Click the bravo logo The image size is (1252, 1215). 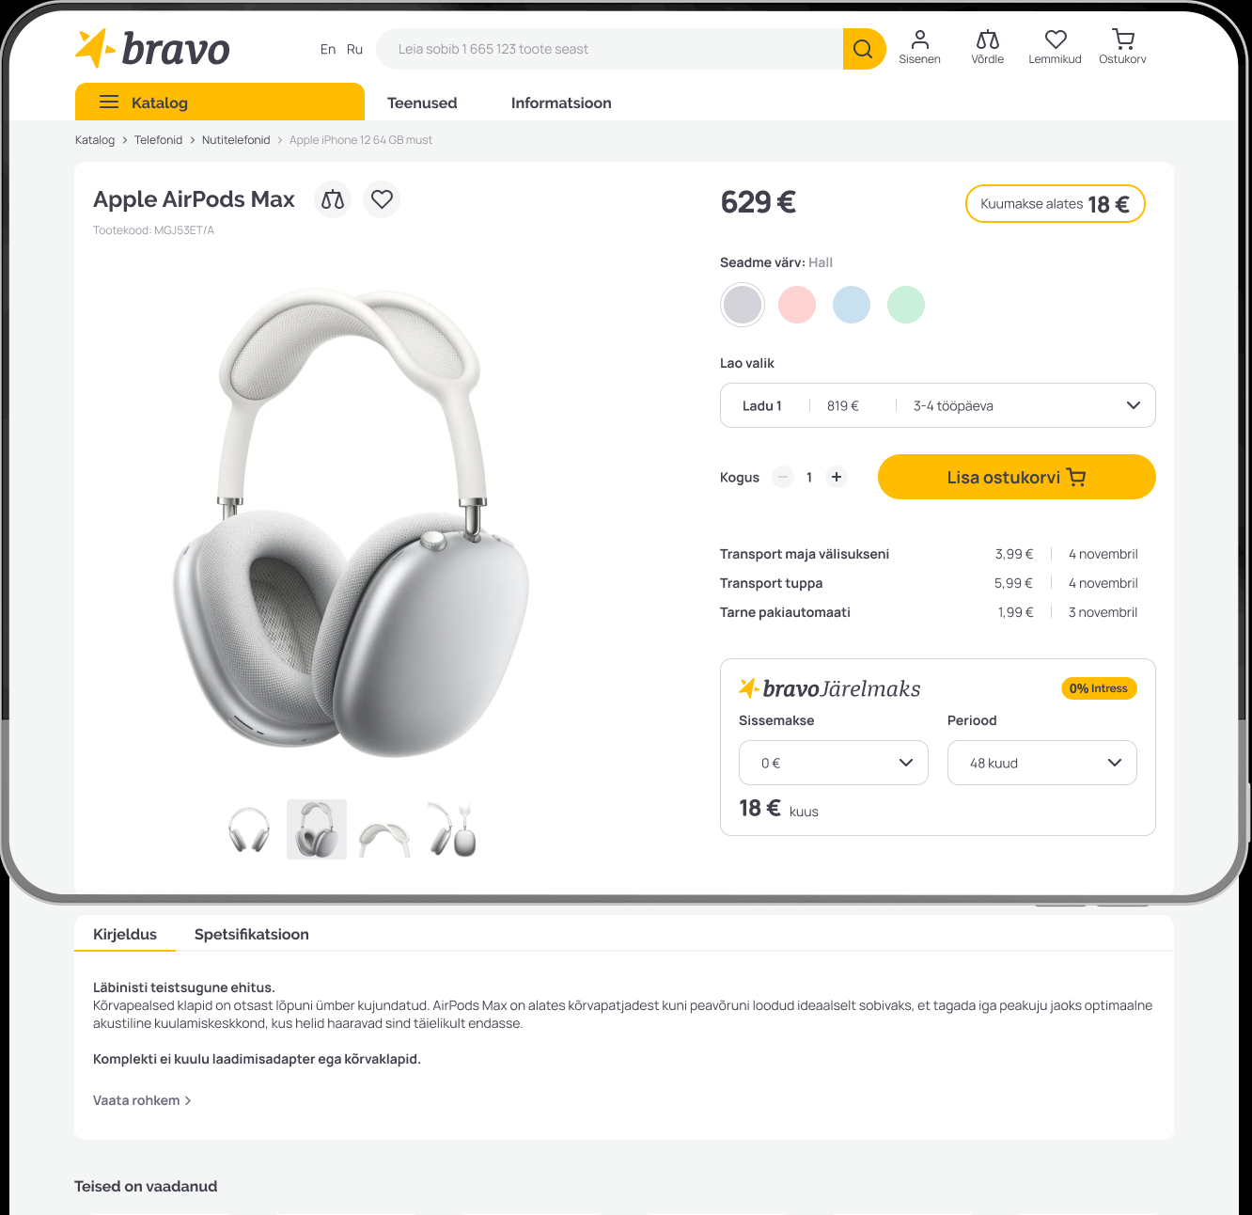[152, 49]
